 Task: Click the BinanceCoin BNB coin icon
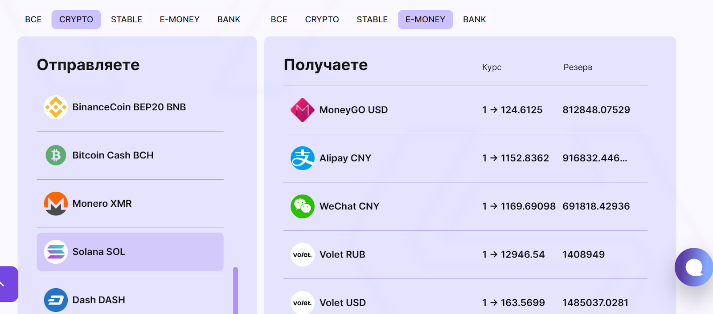pos(56,107)
